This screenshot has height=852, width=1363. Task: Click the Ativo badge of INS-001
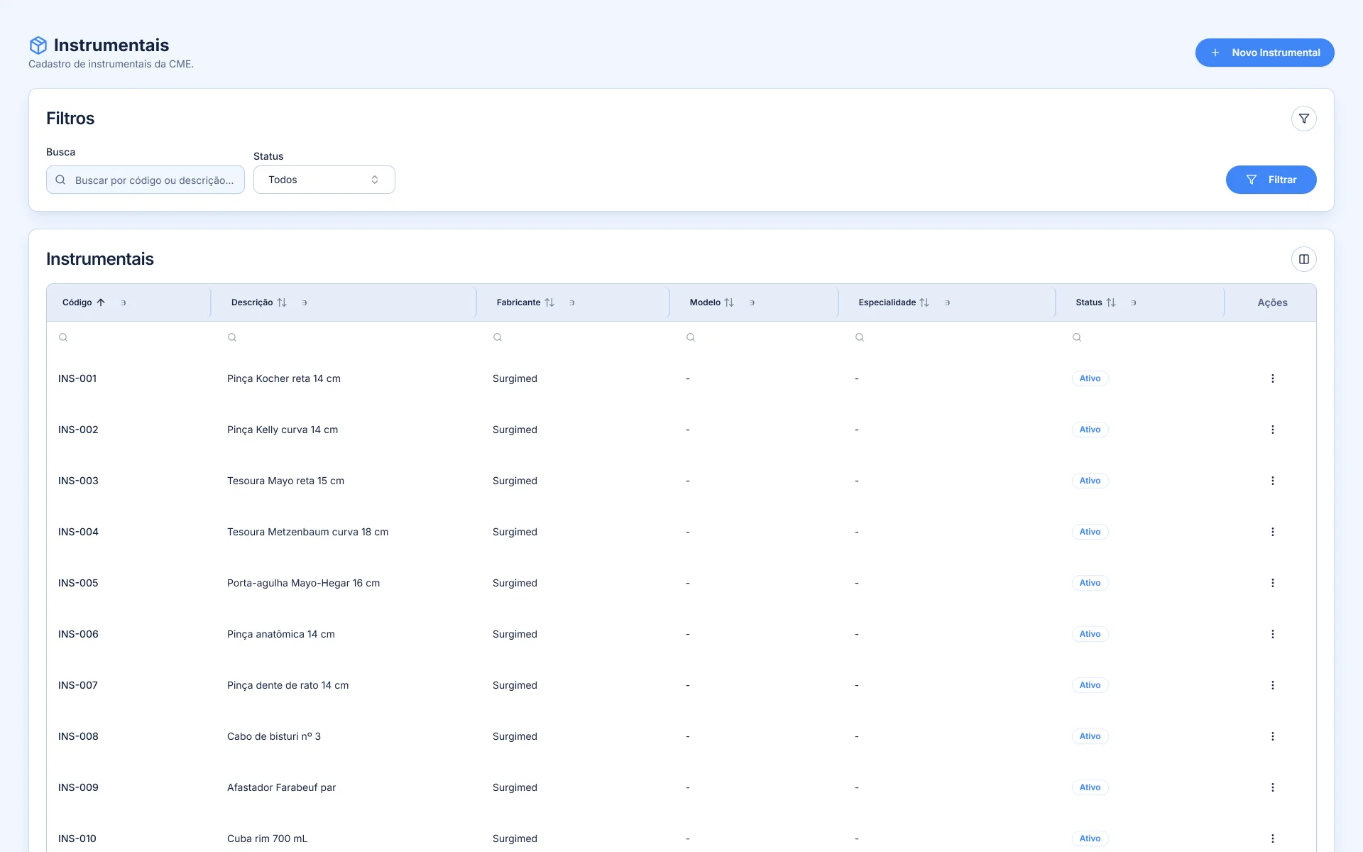[1090, 378]
